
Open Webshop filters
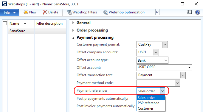click(82, 12)
